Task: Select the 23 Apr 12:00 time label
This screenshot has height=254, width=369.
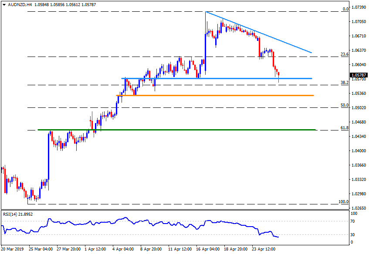Action: tap(264, 249)
